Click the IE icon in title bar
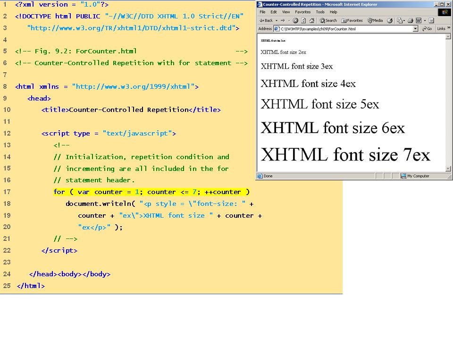The width and height of the screenshot is (453, 340). [260, 4]
